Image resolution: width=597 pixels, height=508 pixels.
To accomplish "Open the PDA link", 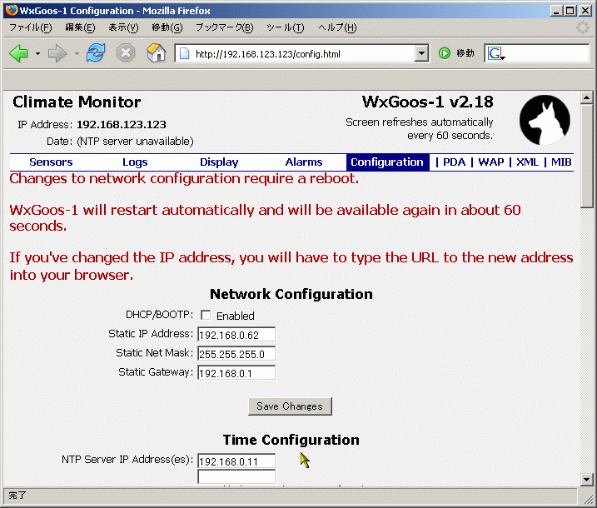I will [x=455, y=162].
